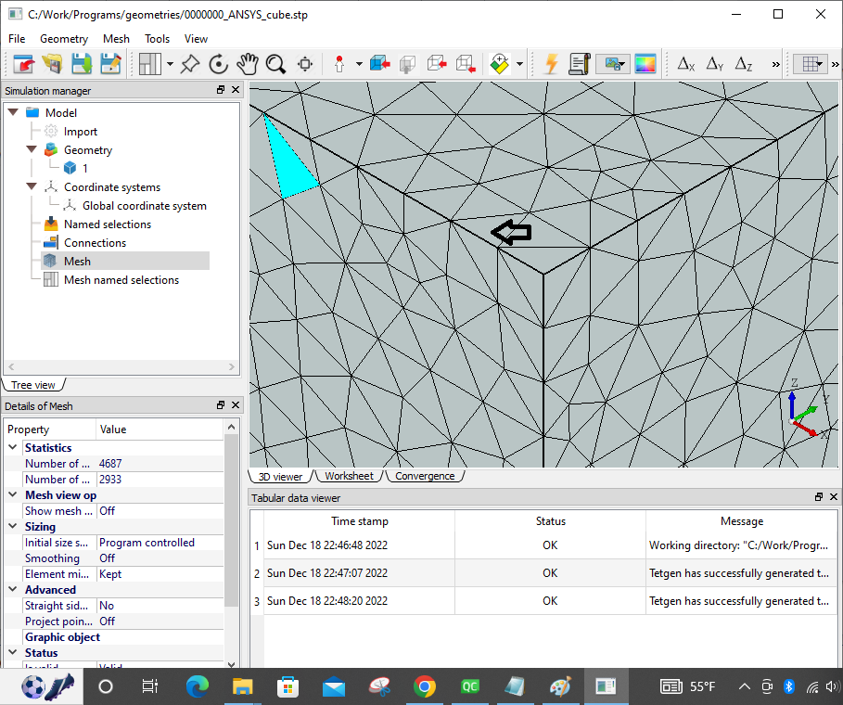Open the color palette toolbar icon

(645, 64)
